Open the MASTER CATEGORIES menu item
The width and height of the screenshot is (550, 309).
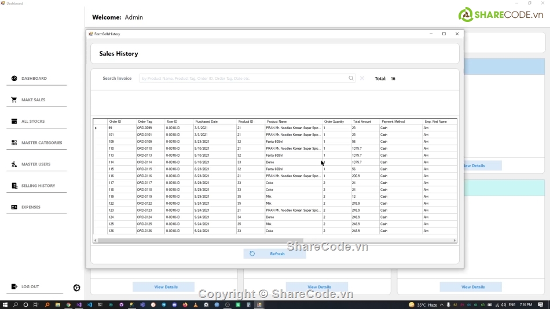[42, 142]
